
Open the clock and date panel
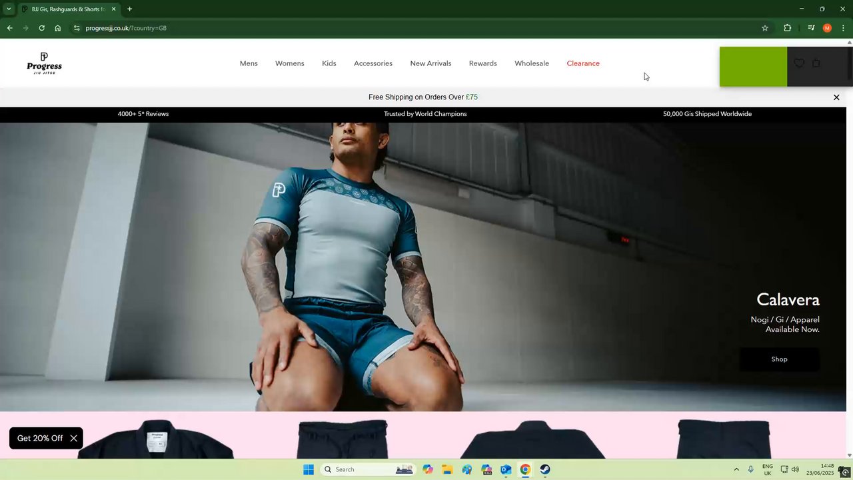tap(820, 469)
